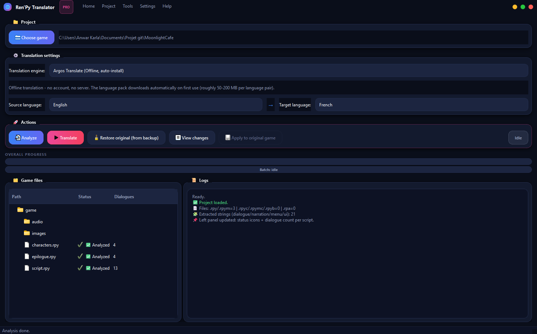Open the Target language dropdown

422,105
